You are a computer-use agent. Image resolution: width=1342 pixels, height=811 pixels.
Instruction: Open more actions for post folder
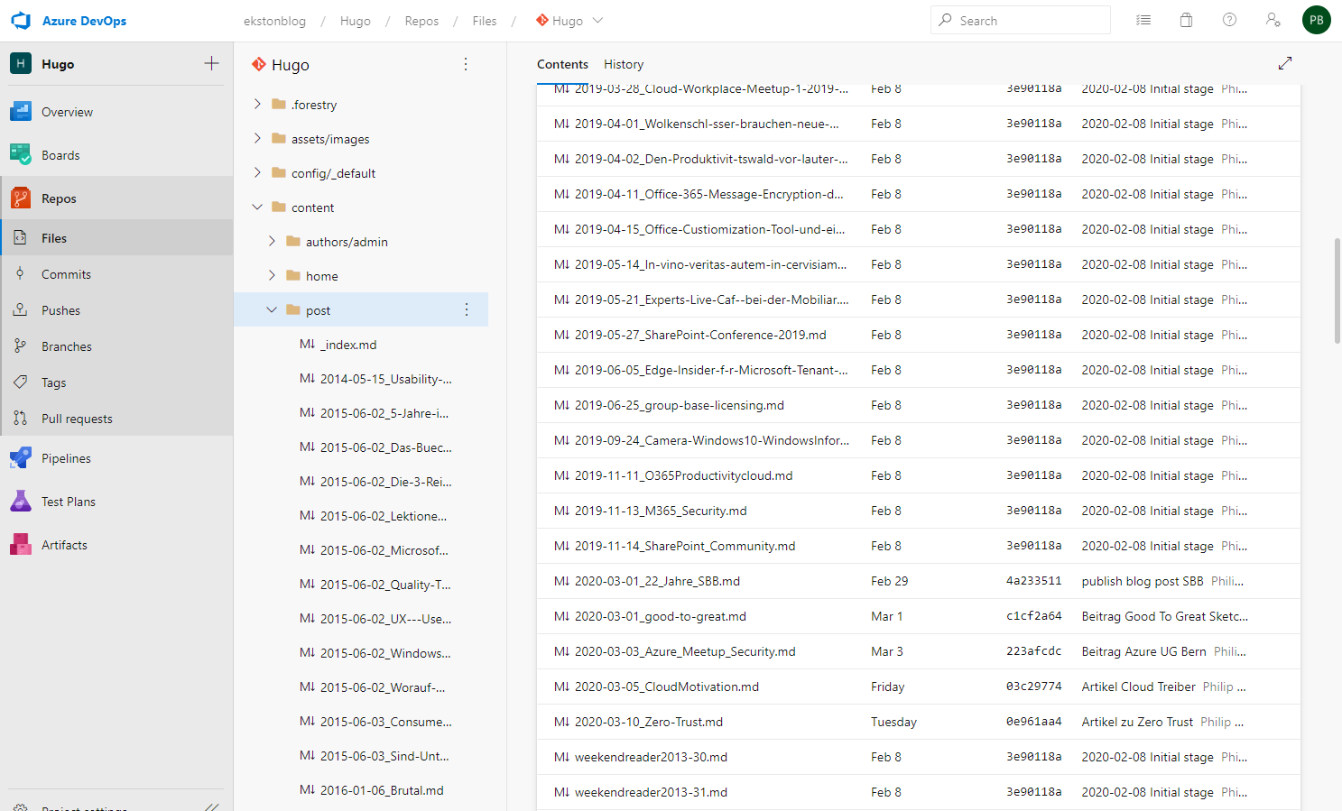pos(467,309)
